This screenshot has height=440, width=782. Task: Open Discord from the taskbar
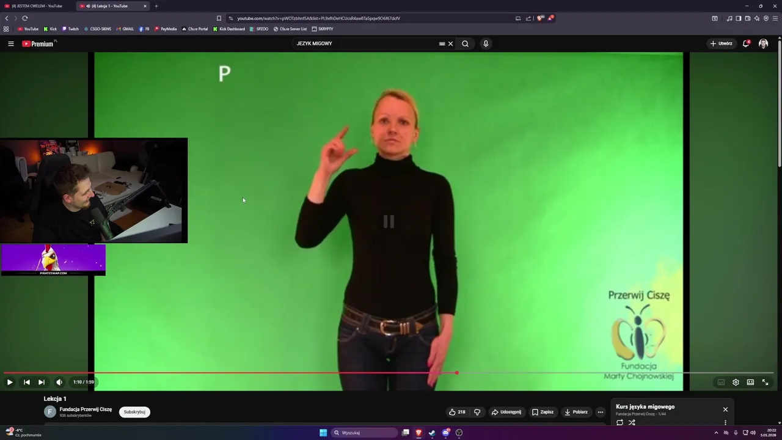point(446,433)
